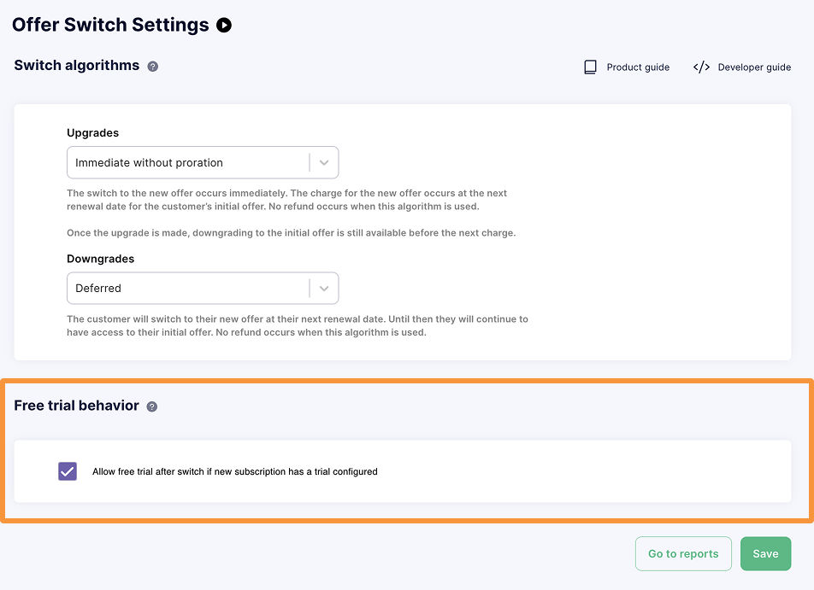
Task: Open the Upgrades algorithm dropdown
Action: tap(203, 163)
